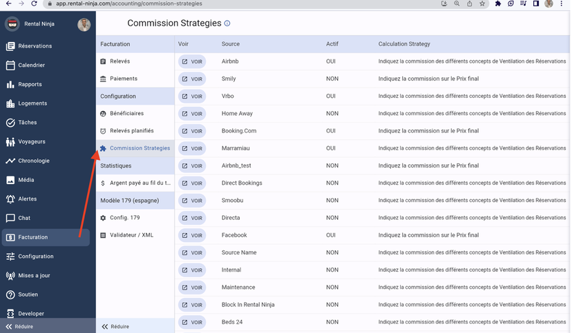
Task: Go to Rapports in the sidebar
Action: pyautogui.click(x=46, y=84)
